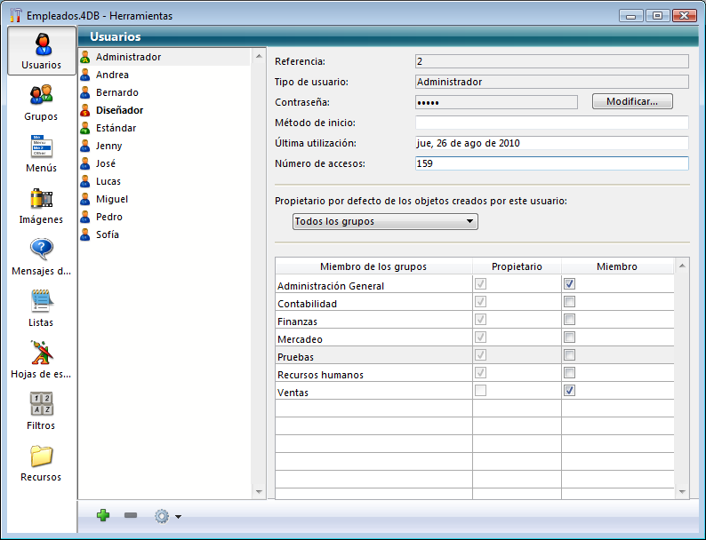The height and width of the screenshot is (540, 706).
Task: Select user Diseñador in the list
Action: tap(119, 111)
